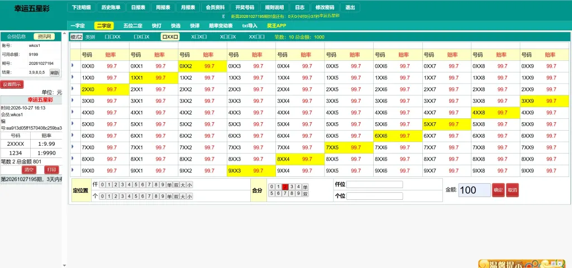572x268 pixels.
Task: Click the row arrow beside 1XX0
Action: pyautogui.click(x=72, y=77)
